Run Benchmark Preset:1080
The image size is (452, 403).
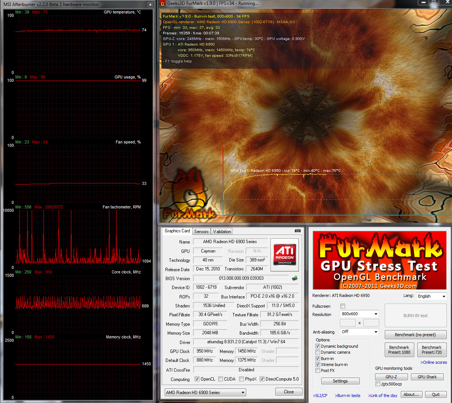(x=399, y=350)
